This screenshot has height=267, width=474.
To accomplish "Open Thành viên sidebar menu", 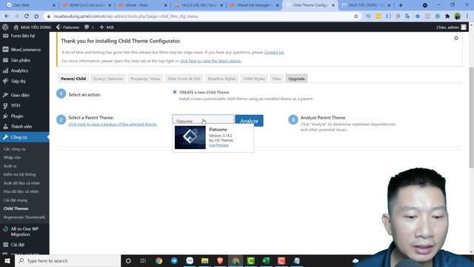I will pos(24,127).
